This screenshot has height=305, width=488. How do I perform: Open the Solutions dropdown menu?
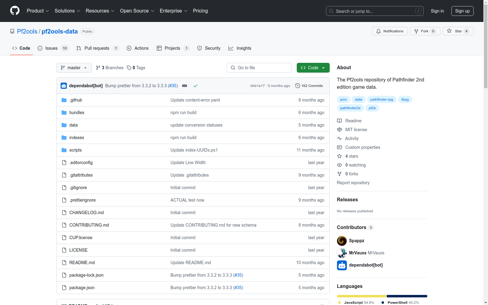[67, 11]
